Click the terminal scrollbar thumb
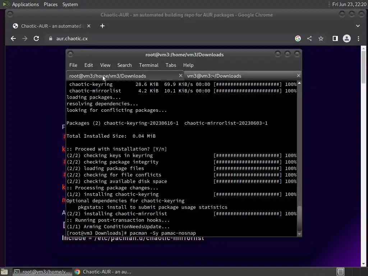 [x=299, y=219]
